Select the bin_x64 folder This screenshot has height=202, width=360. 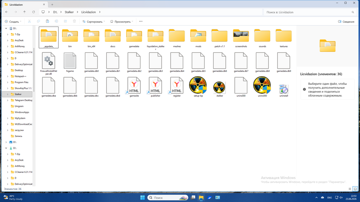(91, 36)
